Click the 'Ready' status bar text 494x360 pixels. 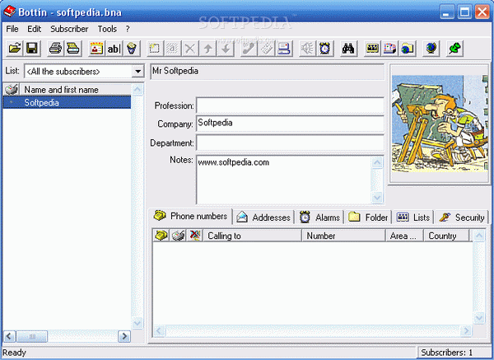(15, 353)
